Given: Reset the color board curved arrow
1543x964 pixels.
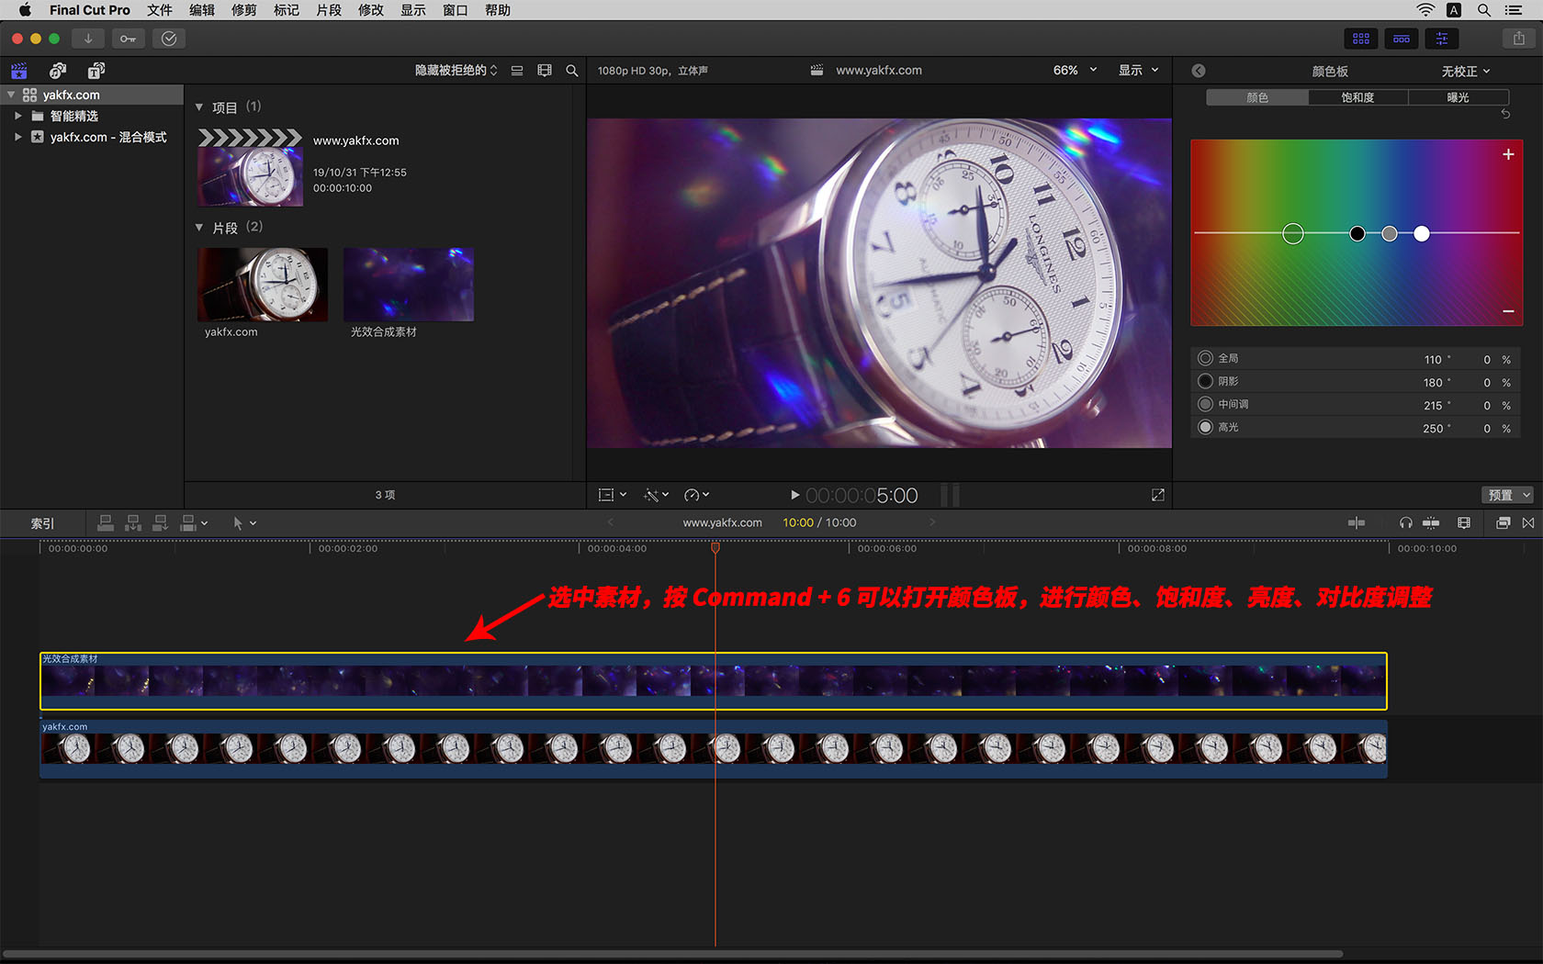Looking at the screenshot, I should point(1505,114).
